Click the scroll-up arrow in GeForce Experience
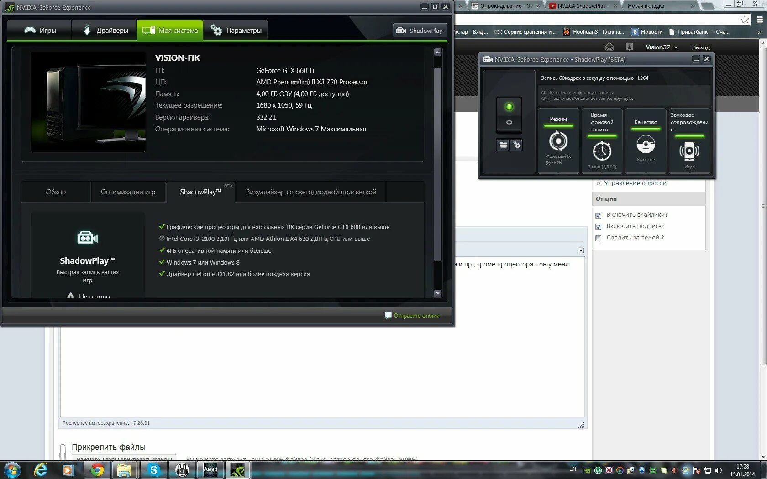The width and height of the screenshot is (767, 479). pos(438,52)
